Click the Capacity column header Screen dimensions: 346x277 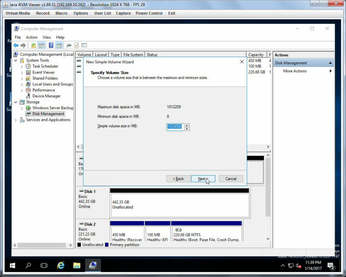(256, 55)
